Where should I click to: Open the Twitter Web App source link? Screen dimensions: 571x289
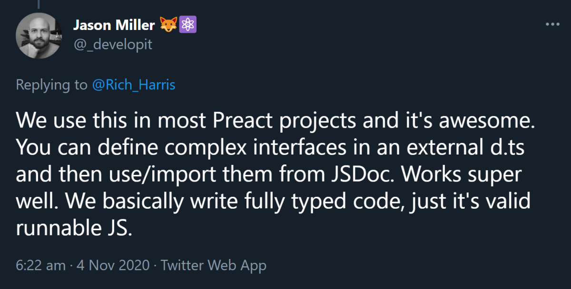[x=213, y=265]
